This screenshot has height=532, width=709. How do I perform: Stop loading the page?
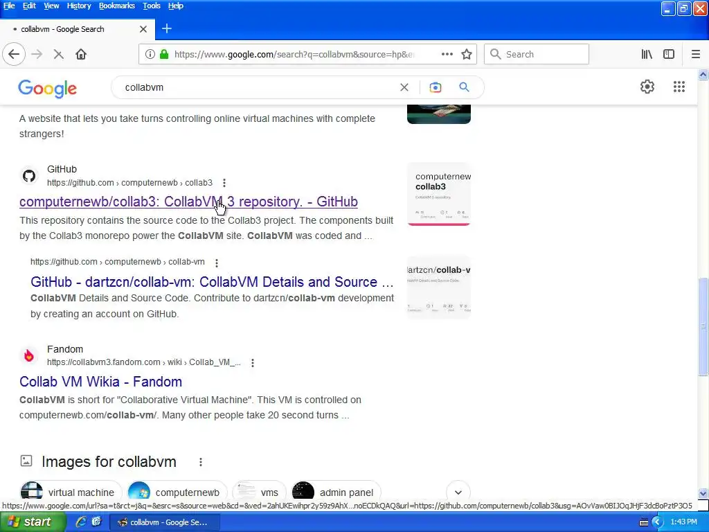click(x=58, y=54)
